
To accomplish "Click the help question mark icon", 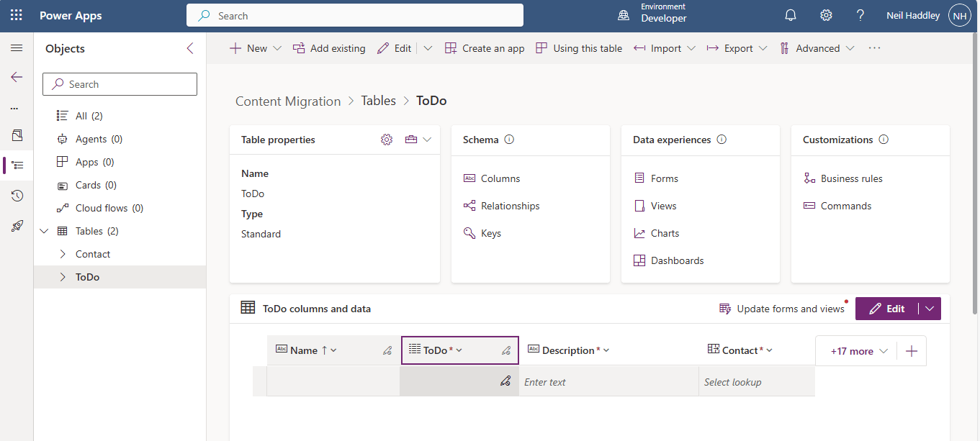I will 860,15.
